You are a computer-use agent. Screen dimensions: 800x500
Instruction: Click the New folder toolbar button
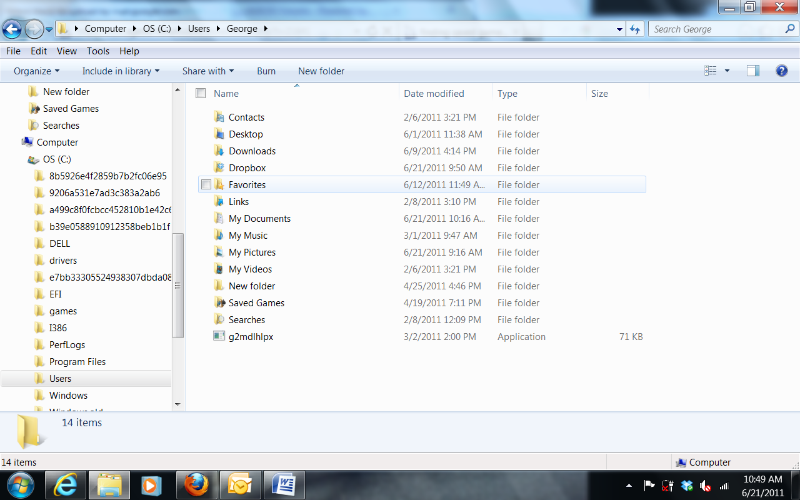coord(321,71)
